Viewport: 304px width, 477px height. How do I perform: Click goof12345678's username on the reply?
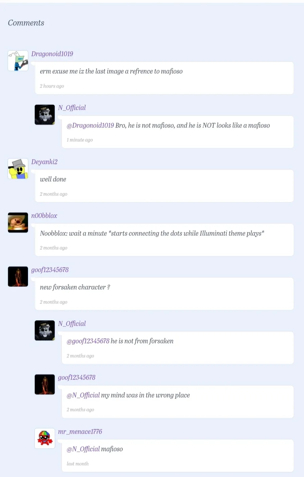(77, 377)
